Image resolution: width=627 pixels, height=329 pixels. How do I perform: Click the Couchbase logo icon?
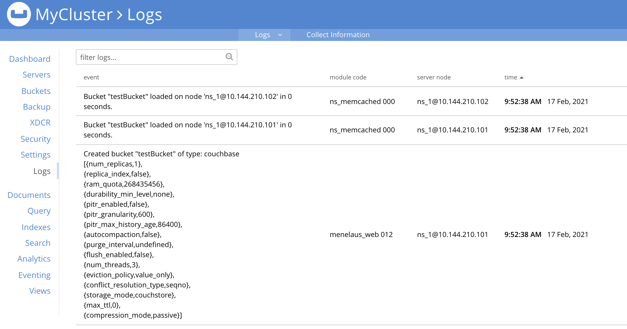[x=19, y=14]
